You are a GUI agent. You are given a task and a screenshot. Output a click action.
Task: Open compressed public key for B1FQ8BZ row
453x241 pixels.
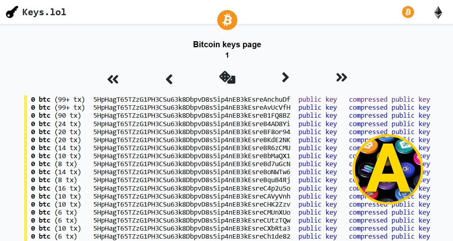click(x=389, y=115)
